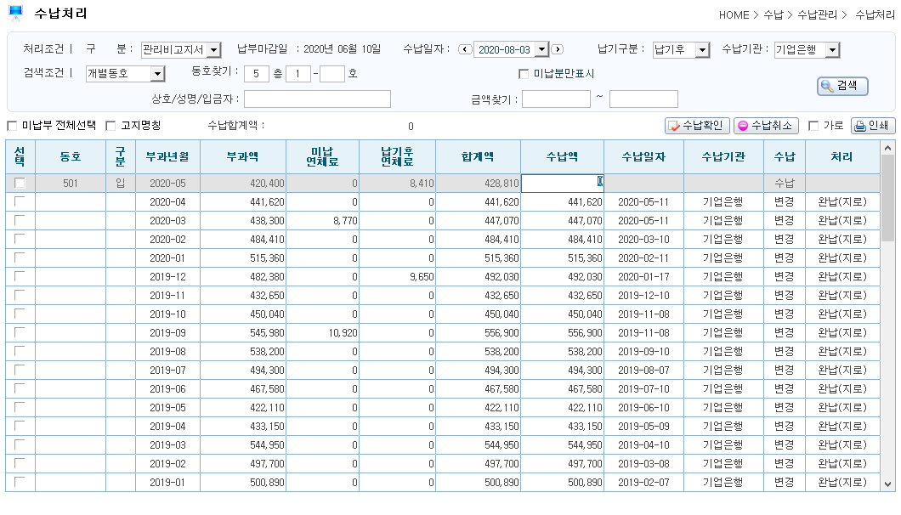Click the 처리 column header
The height and width of the screenshot is (515, 901).
click(841, 156)
